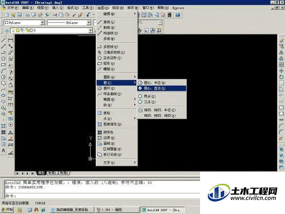Select the Multiline Text A tool

3,150
